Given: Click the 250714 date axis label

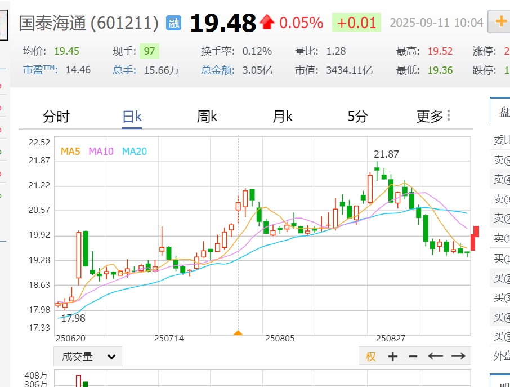Looking at the screenshot, I should 169,339.
